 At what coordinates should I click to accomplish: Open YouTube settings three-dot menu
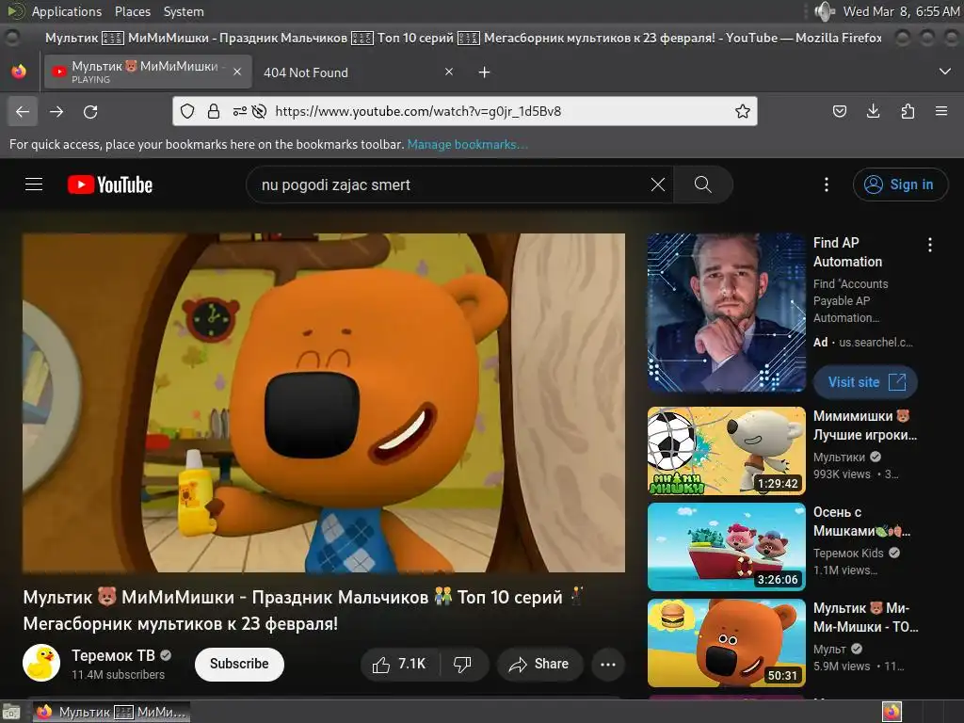pyautogui.click(x=827, y=185)
